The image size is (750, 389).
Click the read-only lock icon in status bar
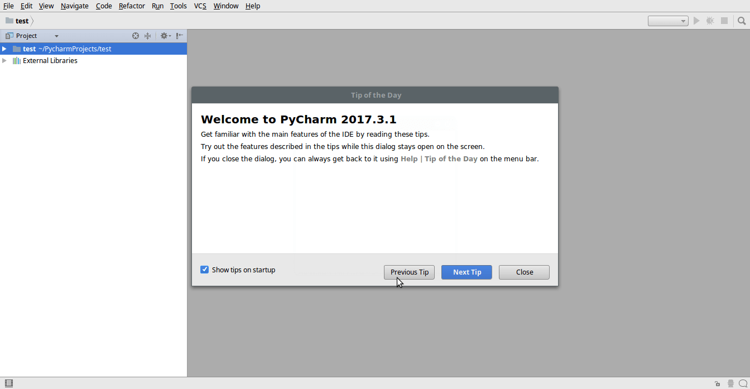[717, 383]
